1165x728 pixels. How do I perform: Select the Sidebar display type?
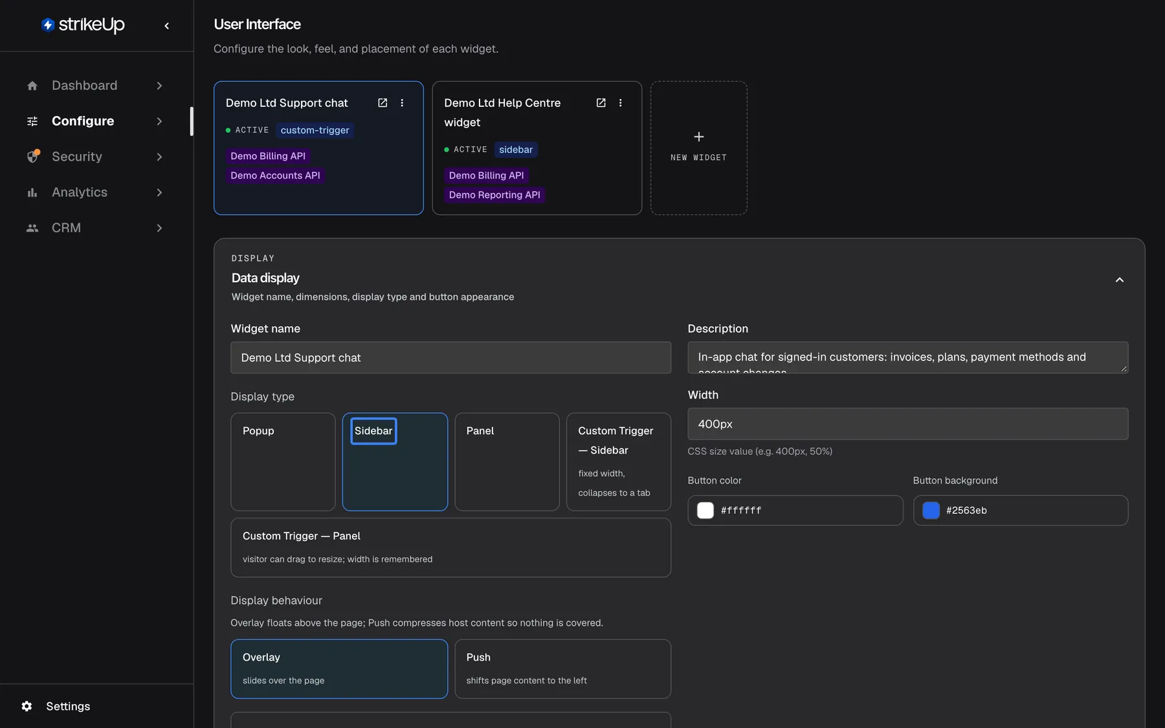click(395, 462)
